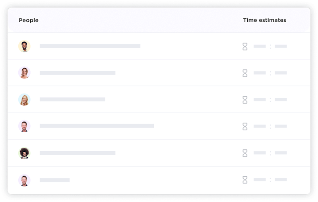Click the minutes field in the third row estimate

pos(281,99)
